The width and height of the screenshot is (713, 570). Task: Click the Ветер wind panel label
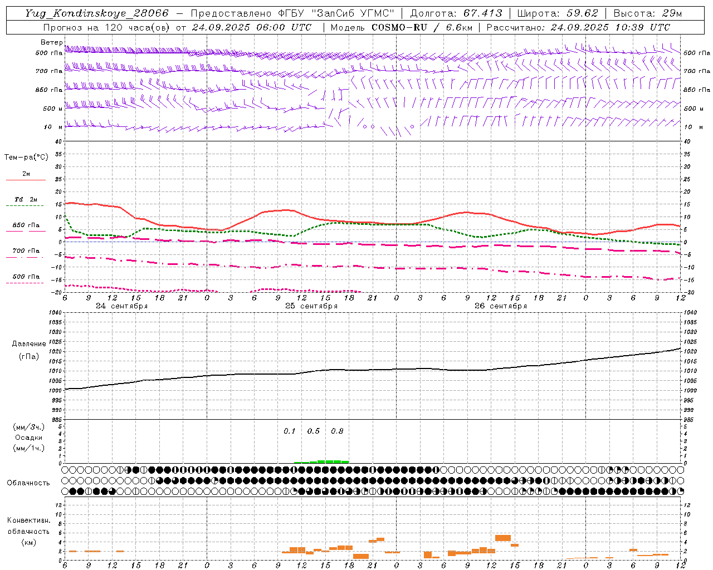point(51,42)
